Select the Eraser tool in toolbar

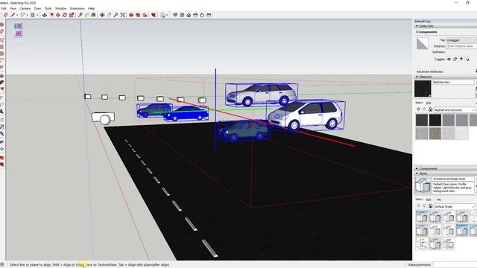click(x=5, y=15)
